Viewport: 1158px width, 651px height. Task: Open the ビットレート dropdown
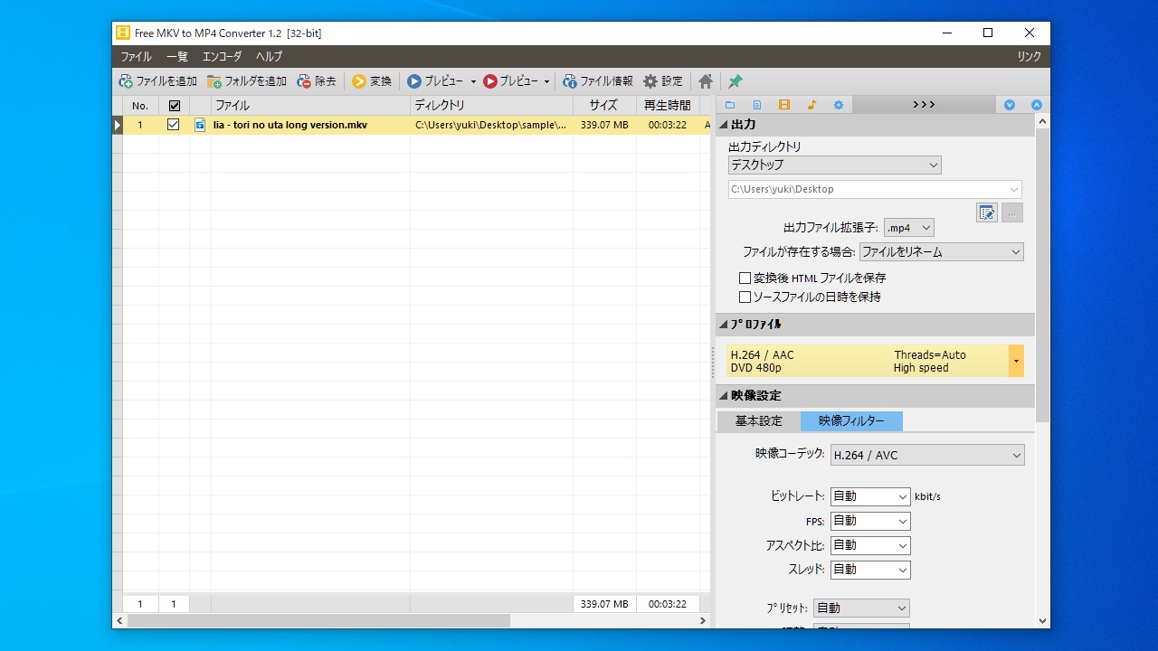coord(870,496)
